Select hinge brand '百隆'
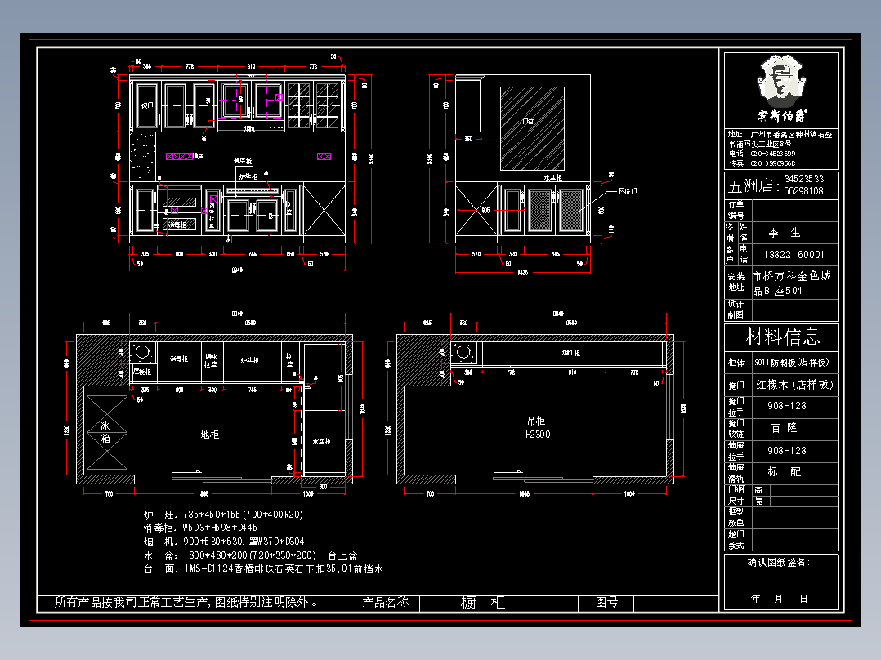Screen dimensions: 881x660 tap(785, 428)
